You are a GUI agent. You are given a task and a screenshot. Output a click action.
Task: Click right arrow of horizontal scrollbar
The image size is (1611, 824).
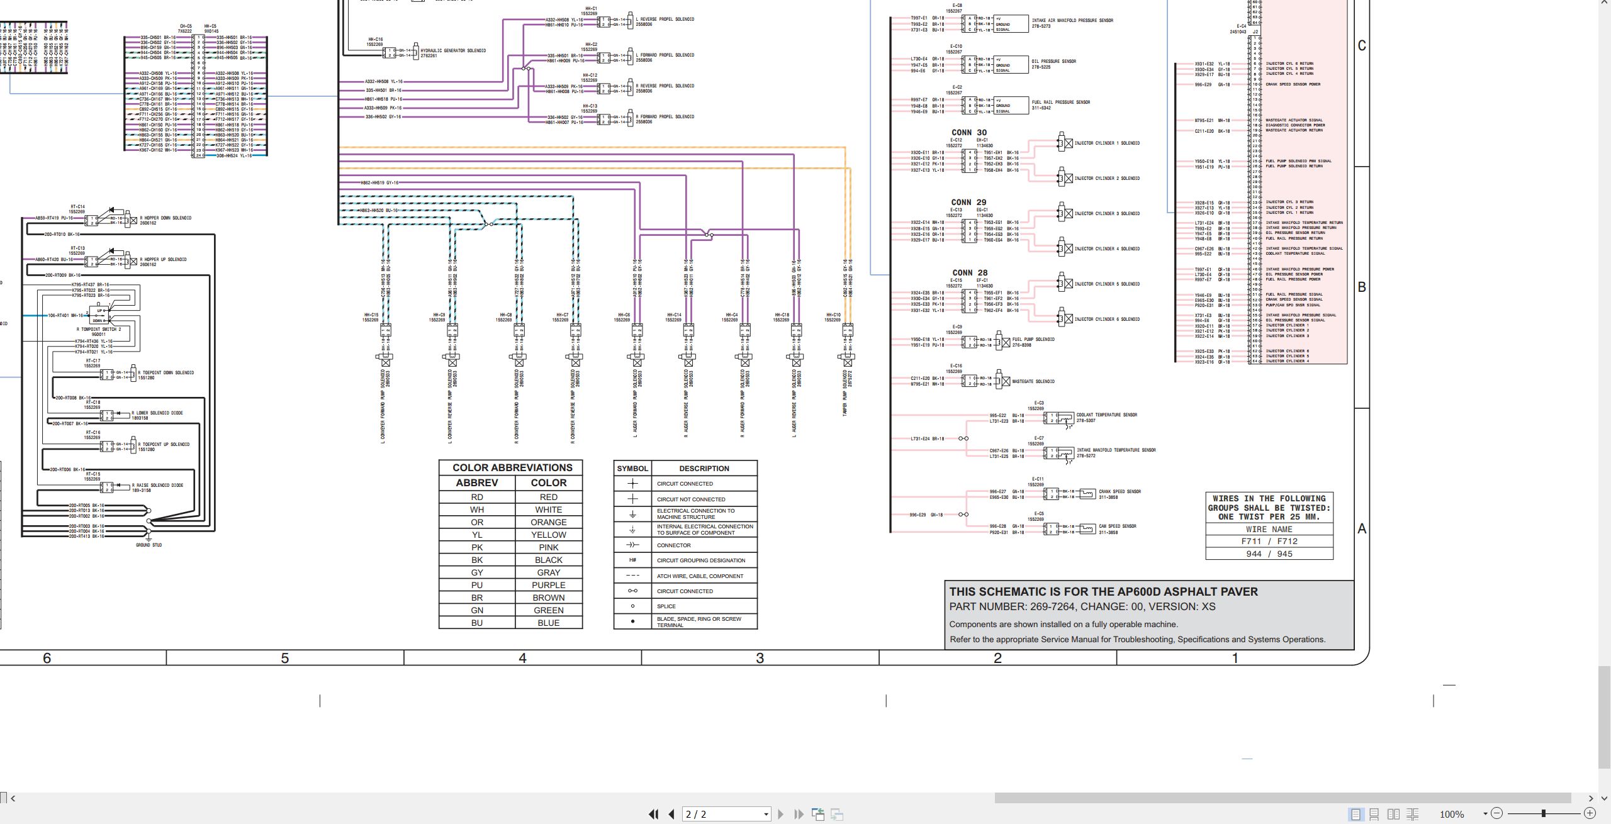[1591, 798]
